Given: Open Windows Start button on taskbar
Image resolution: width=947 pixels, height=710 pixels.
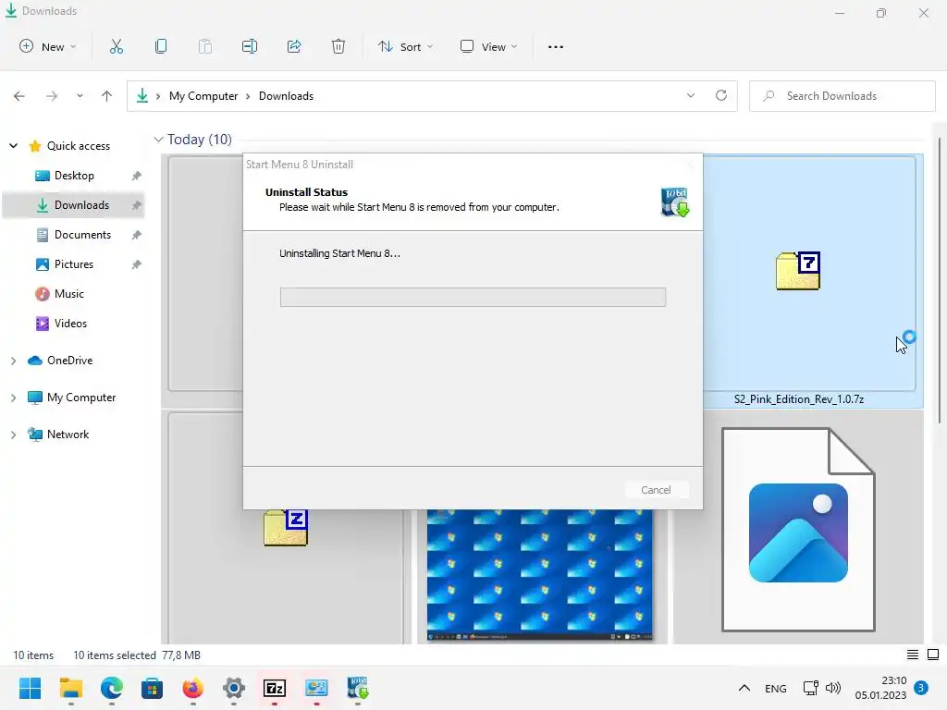Looking at the screenshot, I should point(31,688).
